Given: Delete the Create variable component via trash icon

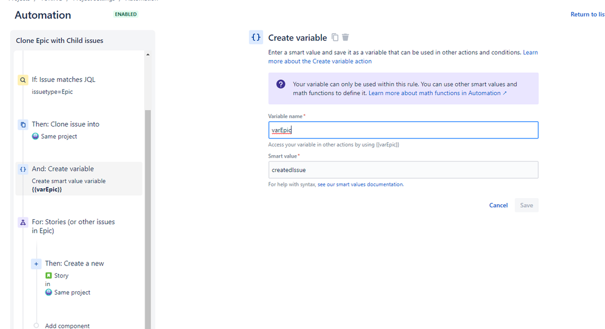Looking at the screenshot, I should click(x=346, y=38).
